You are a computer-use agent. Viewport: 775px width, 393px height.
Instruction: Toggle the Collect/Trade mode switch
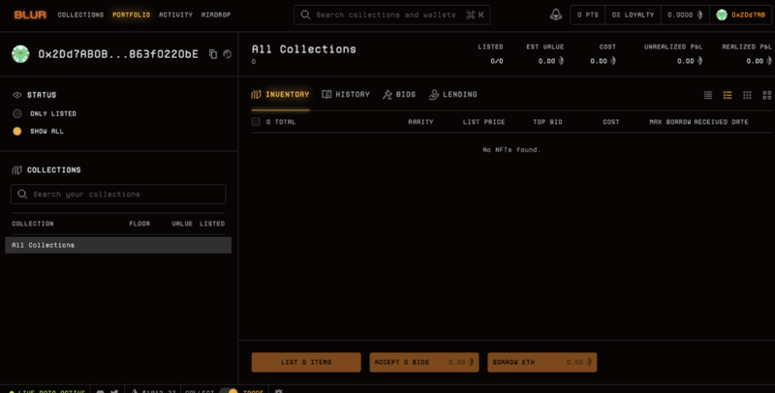point(228,390)
